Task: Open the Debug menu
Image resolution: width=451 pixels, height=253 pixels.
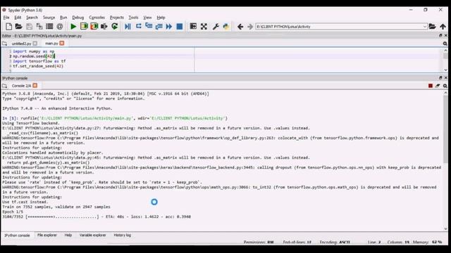Action: 78,18
